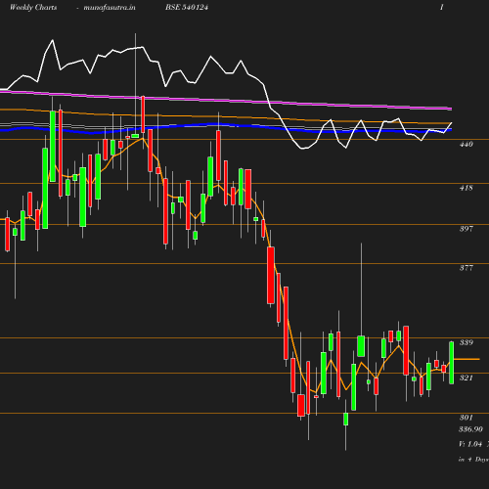
Task: Click the 'Weekly Charts' title text
Action: coord(33,7)
